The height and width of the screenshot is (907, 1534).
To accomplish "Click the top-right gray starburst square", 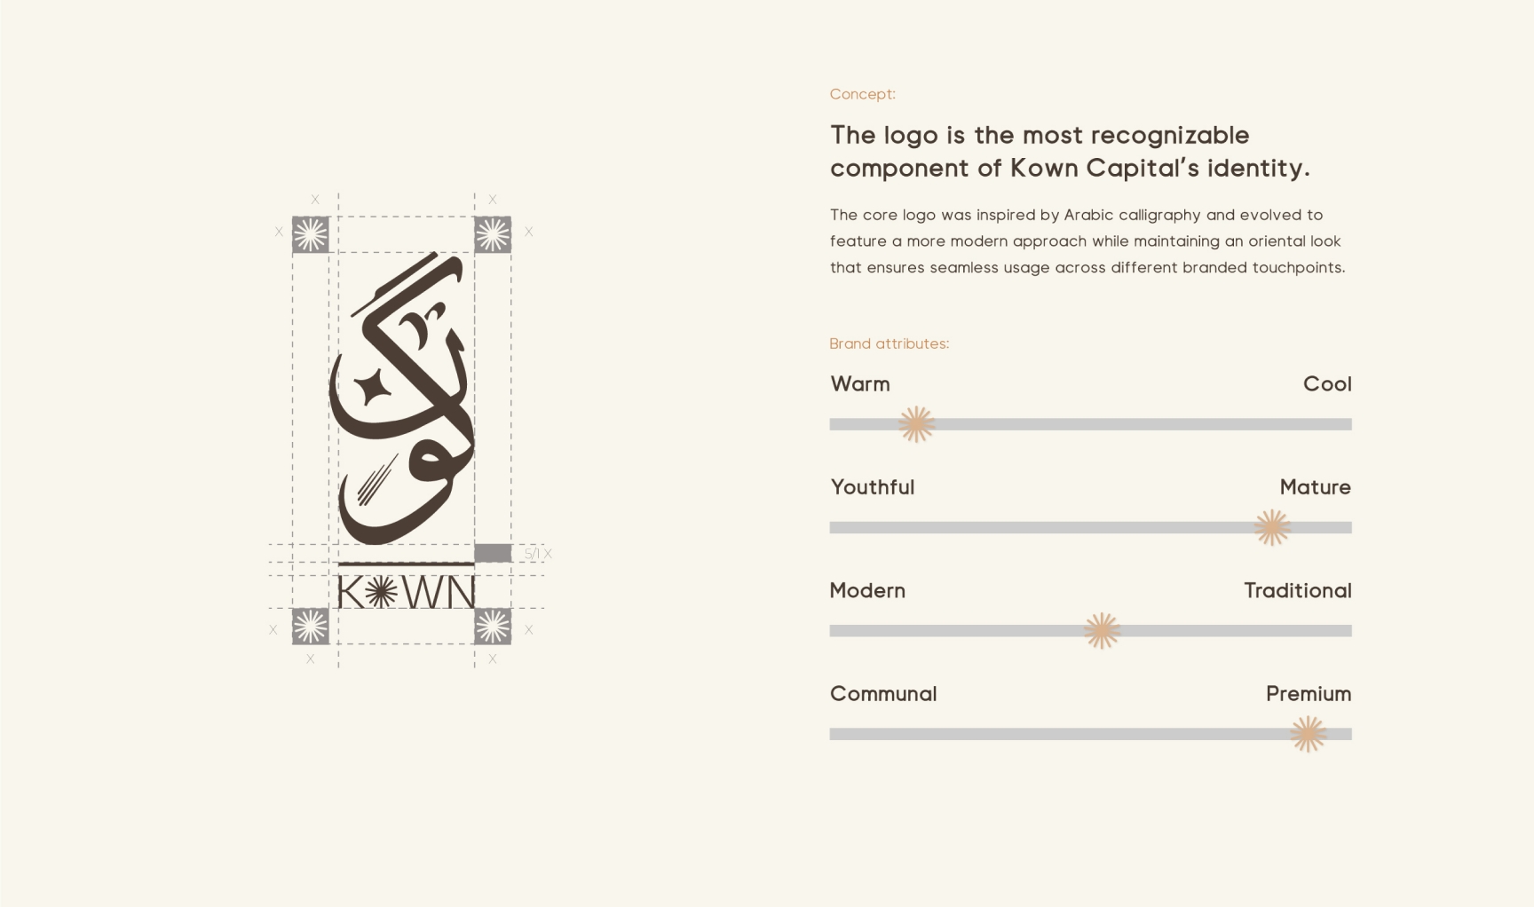I will pyautogui.click(x=493, y=235).
